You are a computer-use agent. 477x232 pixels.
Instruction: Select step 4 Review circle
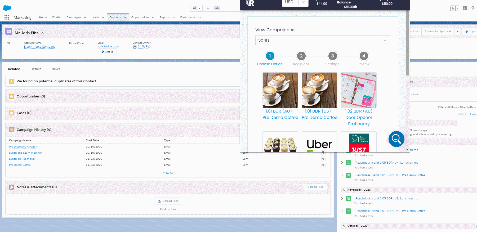pos(364,56)
